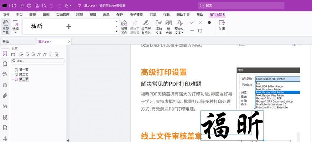Click the Open file folder icon
The image size is (312, 142).
click(x=14, y=6)
